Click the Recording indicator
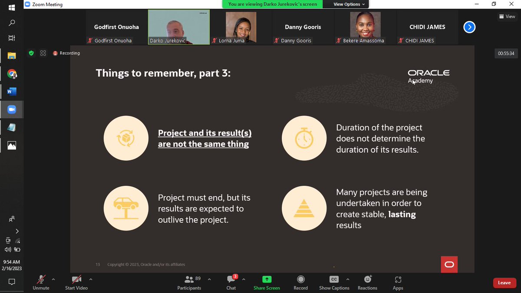Viewport: 521px width, 293px height. (x=66, y=53)
